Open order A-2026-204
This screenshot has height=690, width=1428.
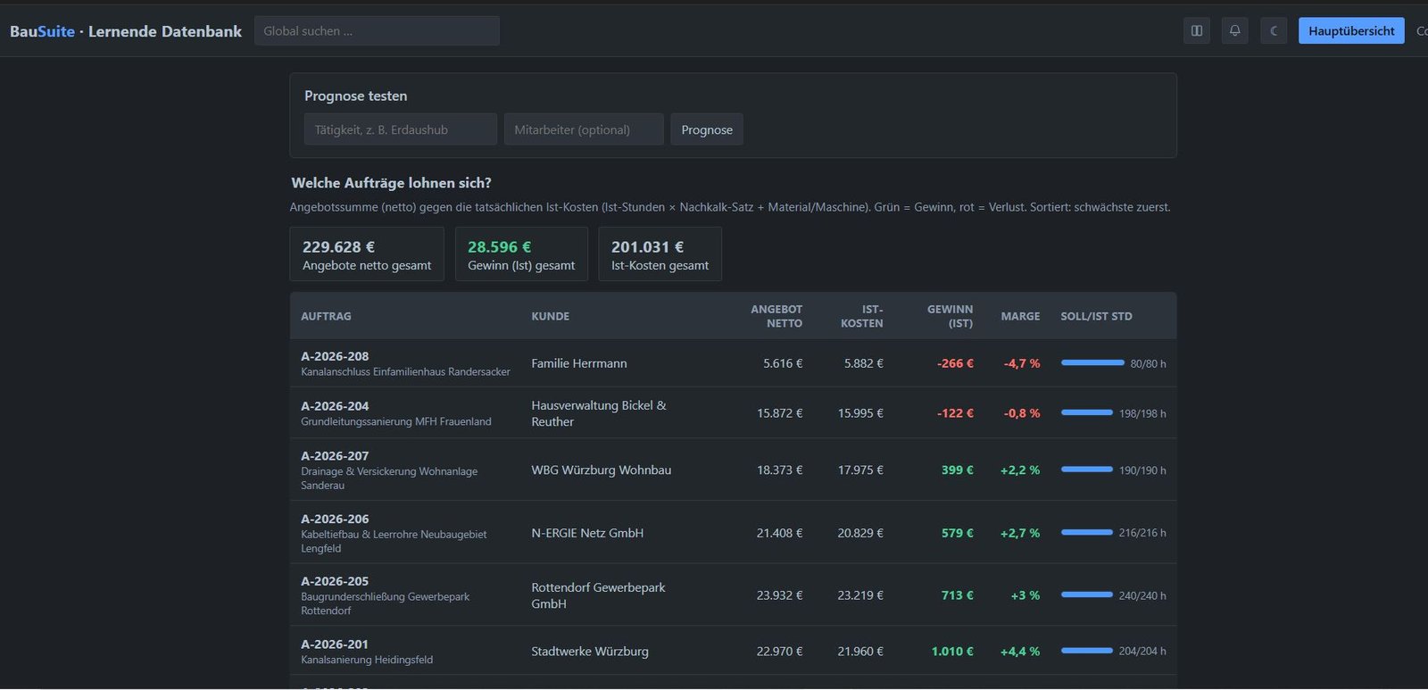(x=335, y=406)
